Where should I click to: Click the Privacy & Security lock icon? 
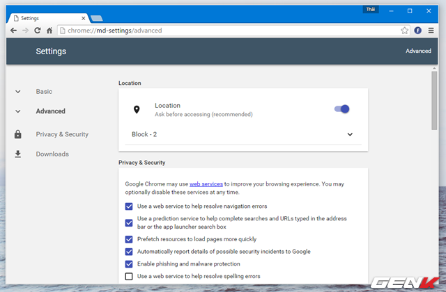pyautogui.click(x=18, y=134)
